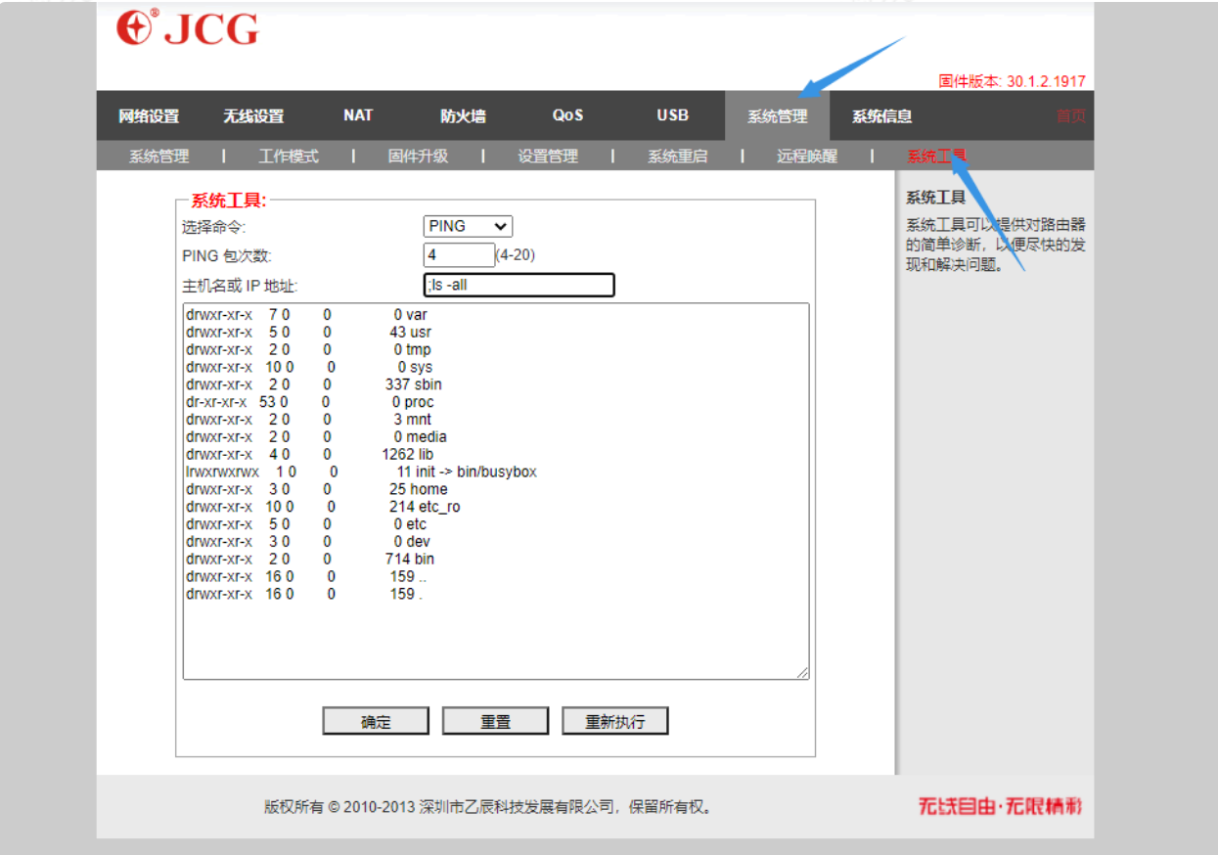Screen dimensions: 1218x855
Task: Open the 防火墙 tab
Action: tap(463, 116)
